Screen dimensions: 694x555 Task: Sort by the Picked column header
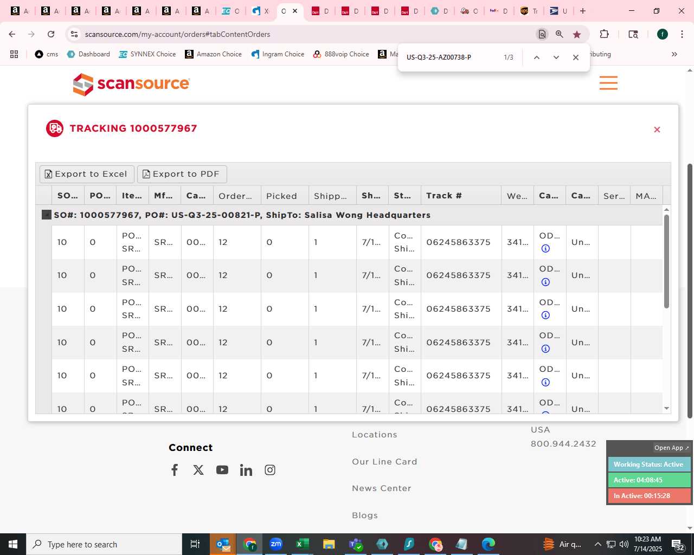pyautogui.click(x=284, y=196)
